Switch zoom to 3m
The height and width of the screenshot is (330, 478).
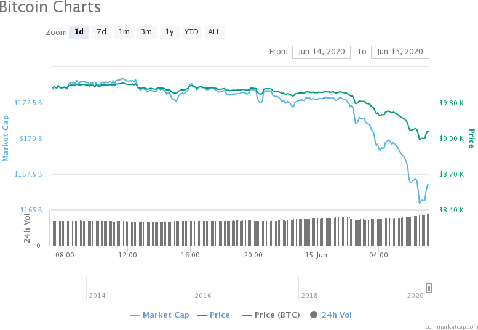[146, 33]
